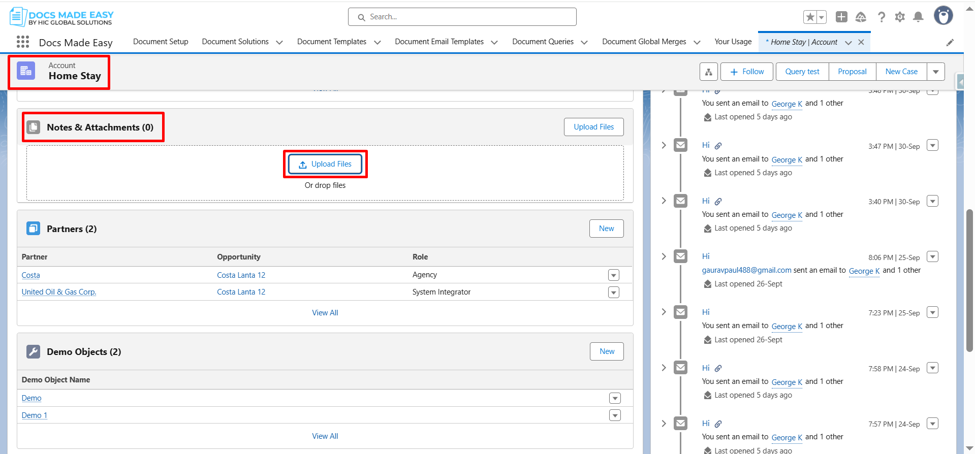Click the user profile avatar
Viewport: 975px width, 454px height.
coord(943,16)
